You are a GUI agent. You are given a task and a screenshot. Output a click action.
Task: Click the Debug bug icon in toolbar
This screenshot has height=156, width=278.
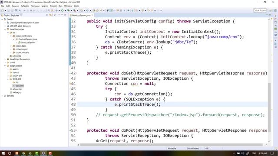click(x=56, y=10)
